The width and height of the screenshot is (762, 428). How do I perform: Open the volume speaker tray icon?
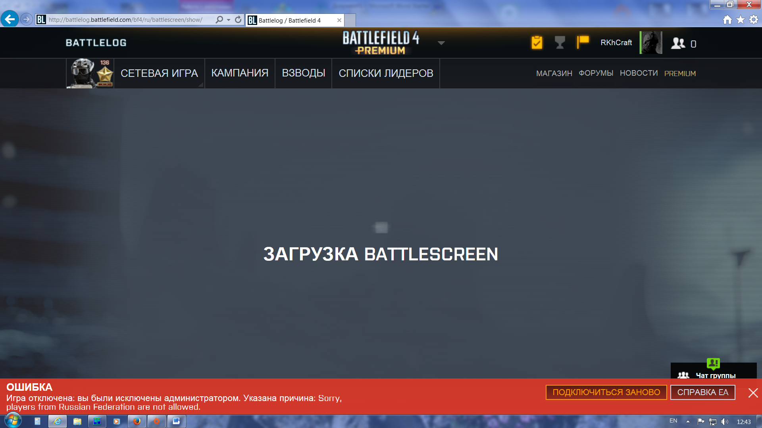click(725, 422)
